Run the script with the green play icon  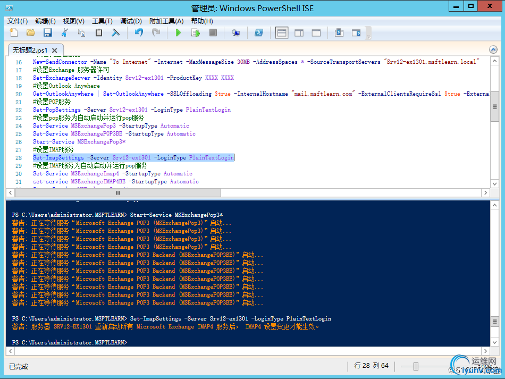click(178, 32)
